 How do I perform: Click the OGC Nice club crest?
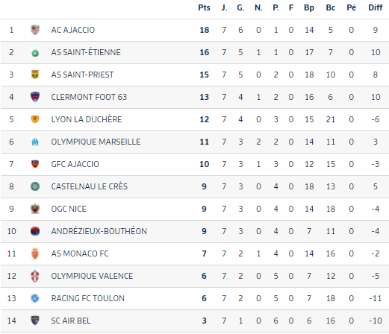coord(35,209)
